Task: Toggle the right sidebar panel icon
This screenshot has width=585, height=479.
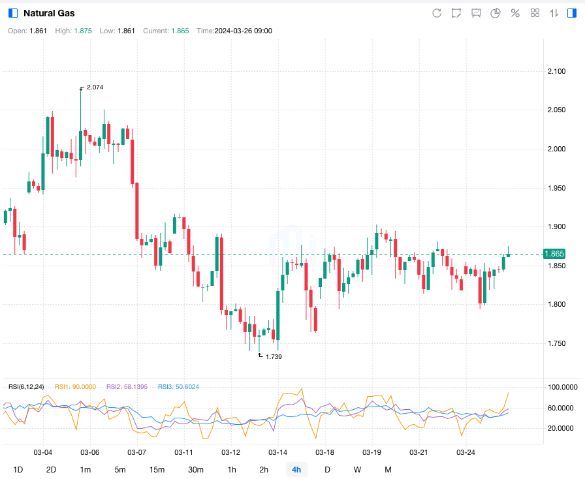Action: (572, 13)
